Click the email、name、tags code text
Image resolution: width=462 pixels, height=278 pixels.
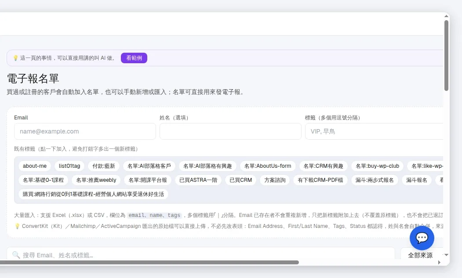point(154,215)
